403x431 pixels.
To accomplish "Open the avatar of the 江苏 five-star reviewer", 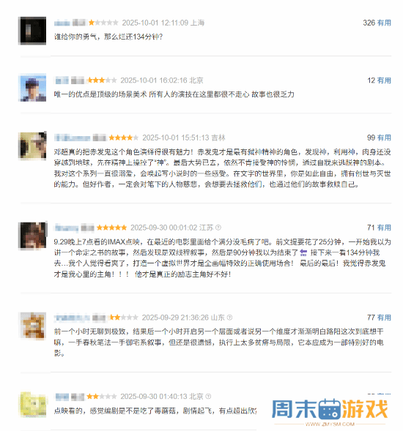I will tap(32, 236).
